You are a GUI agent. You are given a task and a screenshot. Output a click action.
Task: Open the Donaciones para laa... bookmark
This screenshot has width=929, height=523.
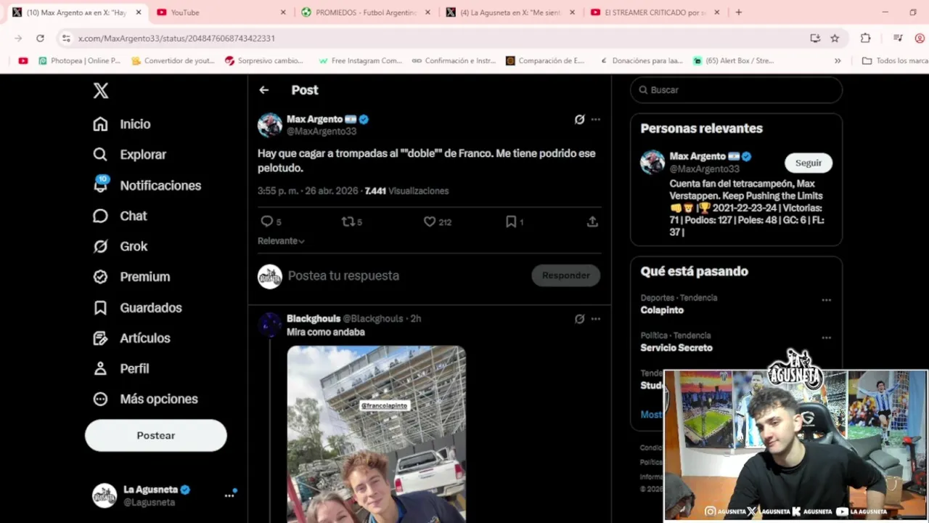(x=641, y=61)
